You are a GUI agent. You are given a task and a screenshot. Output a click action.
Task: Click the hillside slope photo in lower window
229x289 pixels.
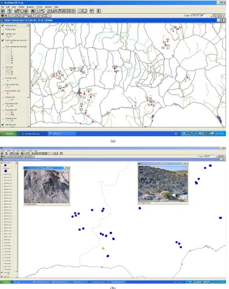[x=163, y=184]
